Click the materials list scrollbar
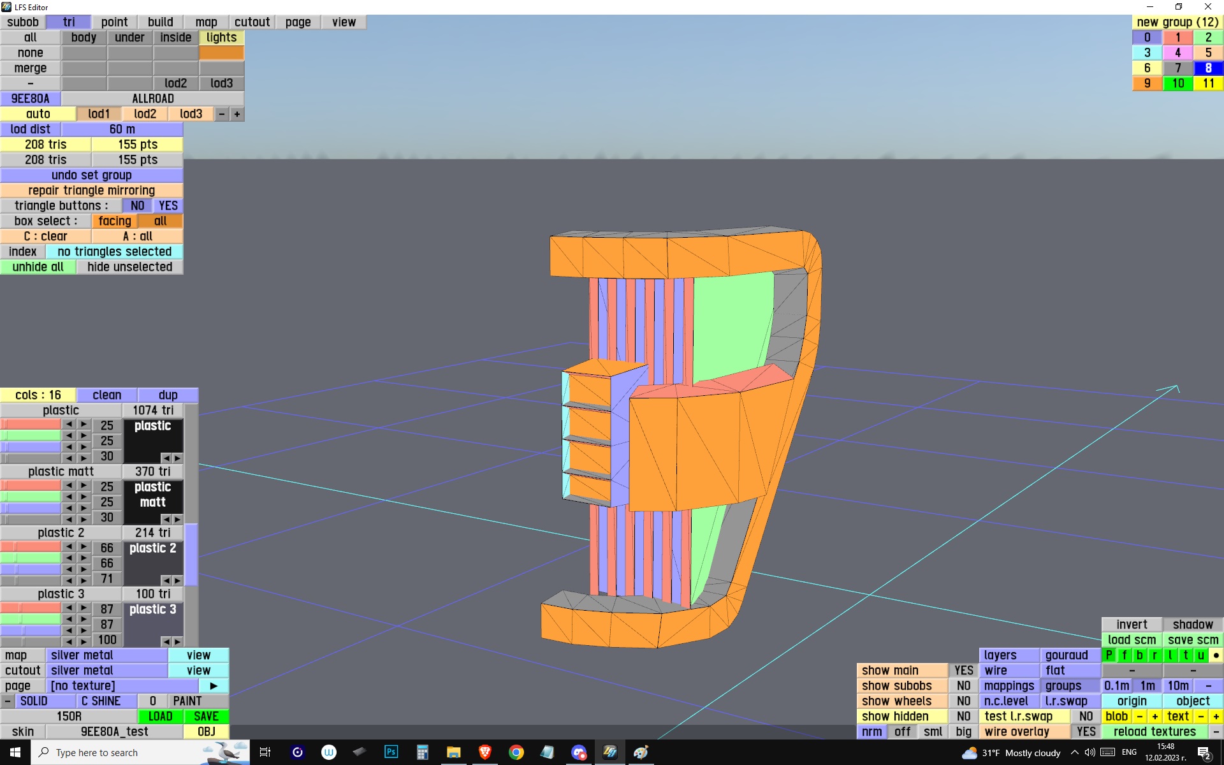This screenshot has width=1224, height=765. click(191, 553)
